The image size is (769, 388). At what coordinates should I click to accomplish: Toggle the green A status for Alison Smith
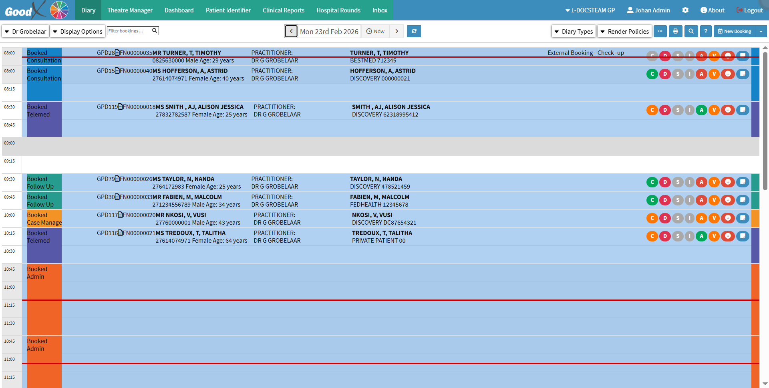coord(701,110)
